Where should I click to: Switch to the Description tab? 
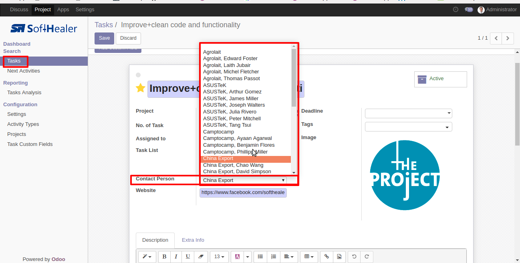[155, 240]
